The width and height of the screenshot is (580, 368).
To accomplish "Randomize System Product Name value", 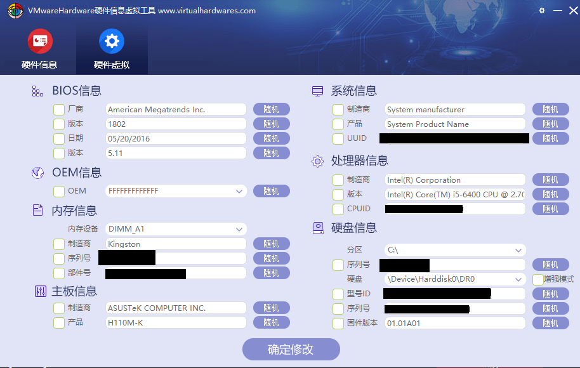I will click(550, 124).
